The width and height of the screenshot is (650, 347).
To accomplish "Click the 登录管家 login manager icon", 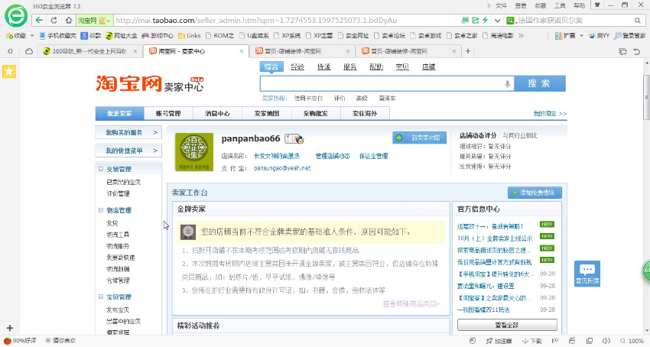I will [x=629, y=36].
